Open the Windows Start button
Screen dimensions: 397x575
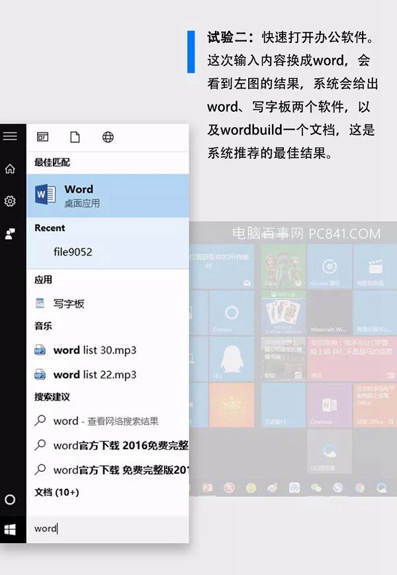[10, 529]
